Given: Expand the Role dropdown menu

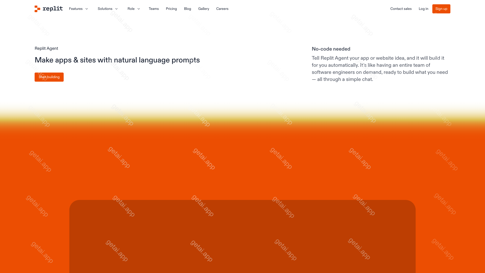Looking at the screenshot, I should coord(134,9).
